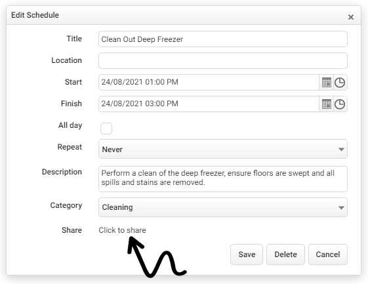Enable the All day checkbox
This screenshot has height=284, width=368.
tap(106, 129)
